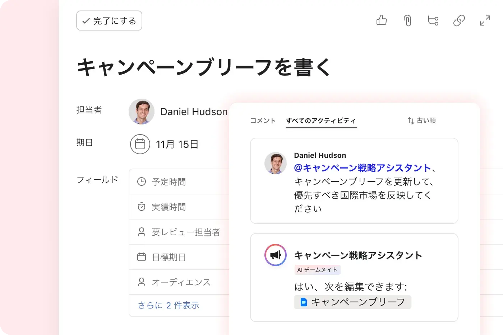Image resolution: width=503 pixels, height=335 pixels.
Task: Switch to the コメント tab
Action: [x=263, y=121]
